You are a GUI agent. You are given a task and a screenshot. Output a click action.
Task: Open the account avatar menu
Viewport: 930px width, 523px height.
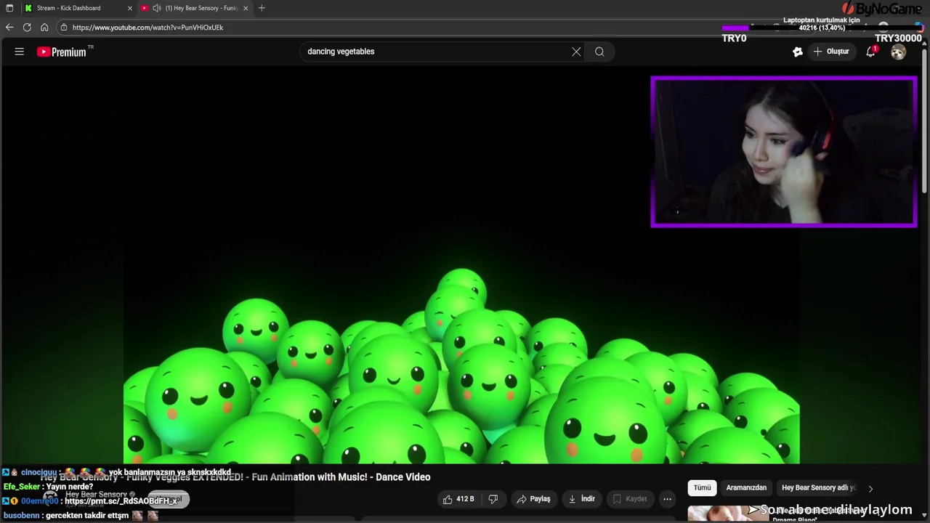[x=899, y=52]
